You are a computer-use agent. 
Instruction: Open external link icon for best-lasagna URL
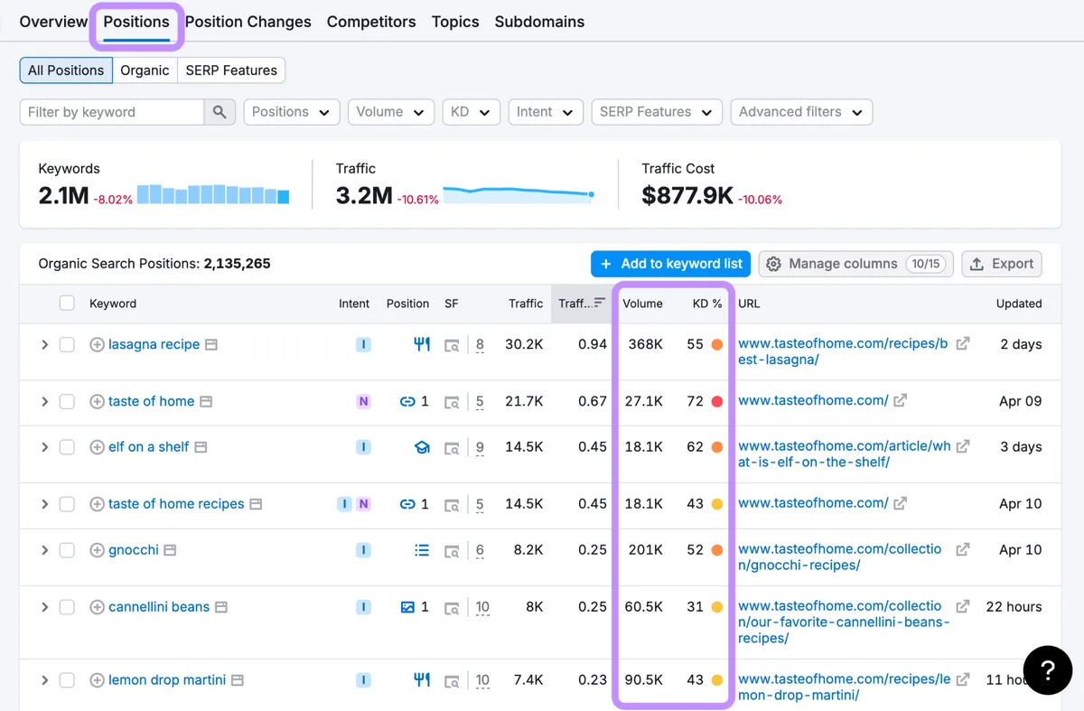tap(963, 343)
